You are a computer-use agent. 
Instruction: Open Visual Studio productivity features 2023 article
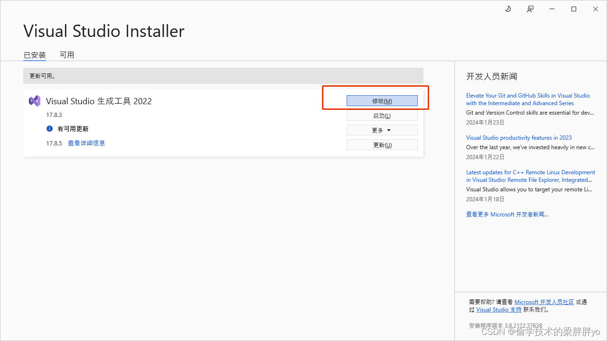click(x=519, y=137)
